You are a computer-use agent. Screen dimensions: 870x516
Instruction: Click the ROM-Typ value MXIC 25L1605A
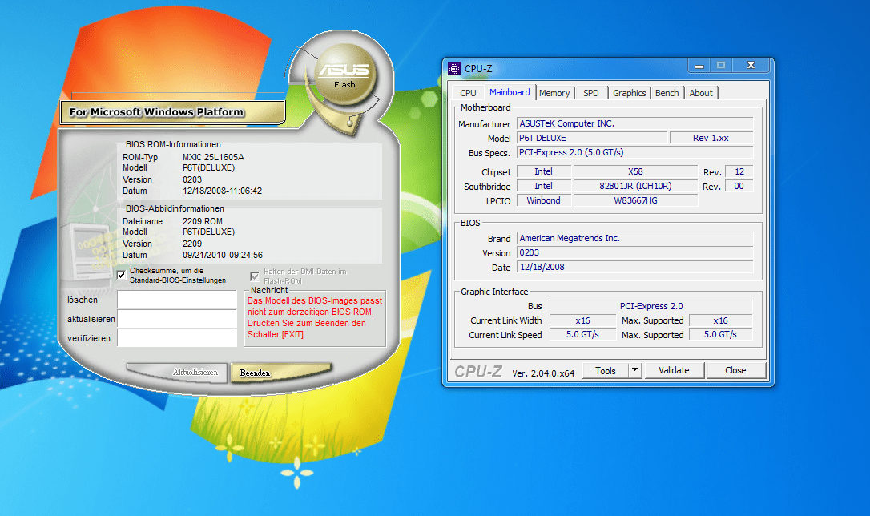coord(213,158)
